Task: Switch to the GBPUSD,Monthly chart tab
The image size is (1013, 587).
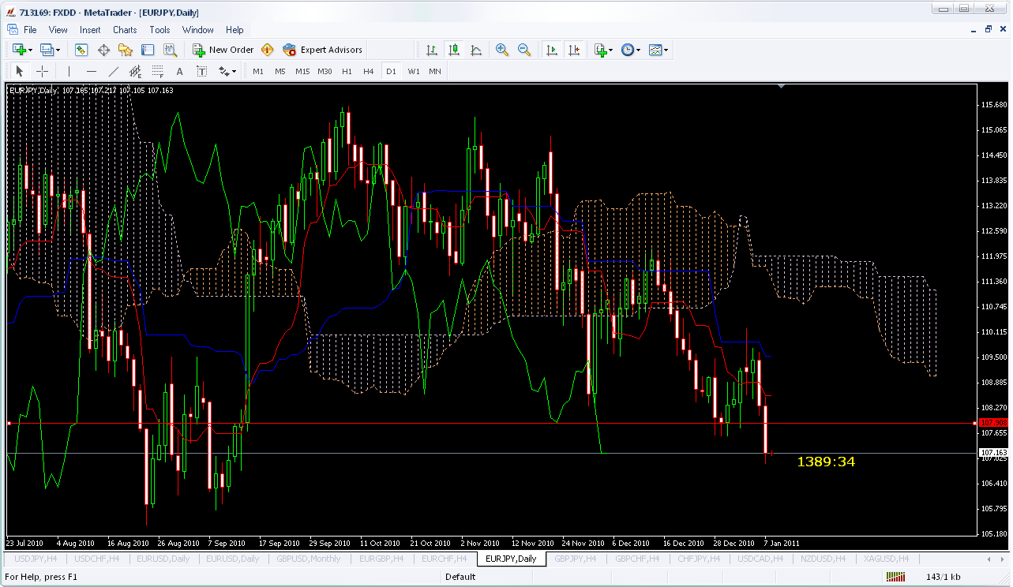Action: pos(308,559)
